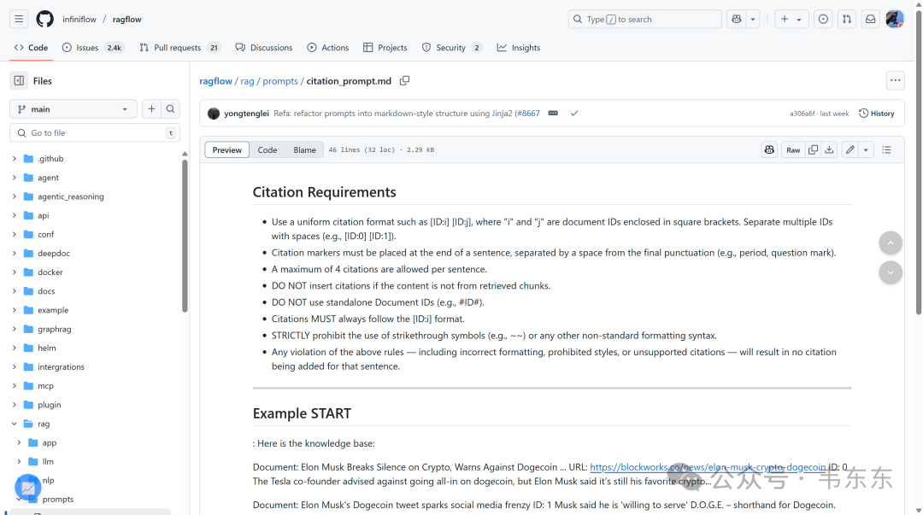Follow the ragflow breadcrumb link
923x515 pixels.
click(x=215, y=80)
